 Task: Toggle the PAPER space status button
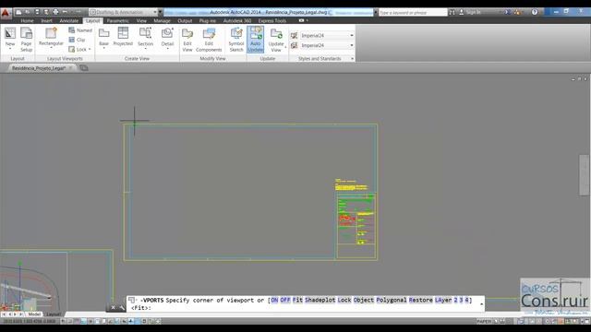pyautogui.click(x=484, y=321)
